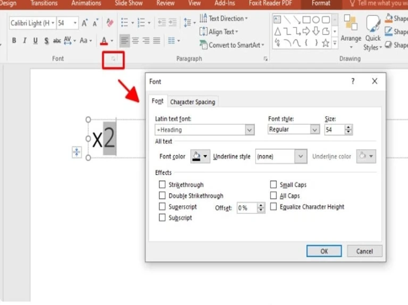408x305 pixels.
Task: Open Paragraph dialog launcher
Action: (265, 59)
